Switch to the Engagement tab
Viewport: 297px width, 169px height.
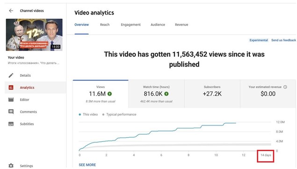click(x=130, y=25)
